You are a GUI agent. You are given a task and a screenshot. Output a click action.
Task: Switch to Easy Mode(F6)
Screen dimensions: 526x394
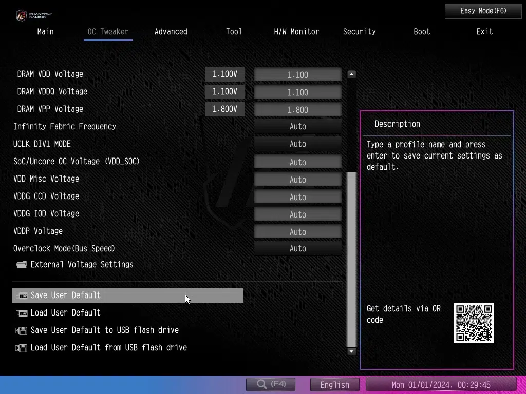(x=483, y=11)
